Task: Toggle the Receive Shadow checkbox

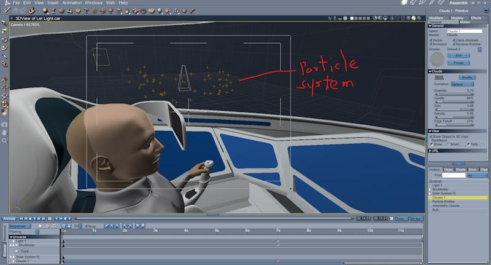Action: pos(454,44)
